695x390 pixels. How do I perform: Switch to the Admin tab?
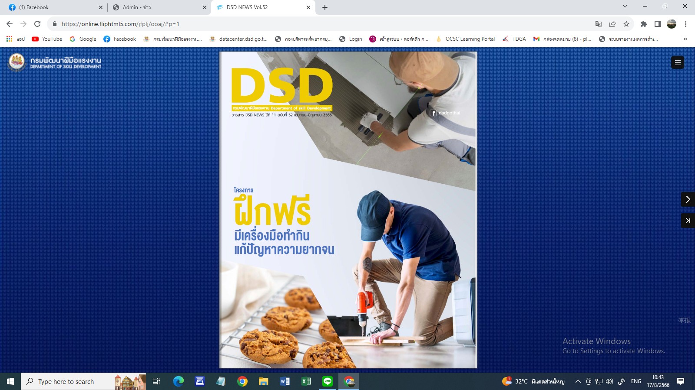pos(156,7)
